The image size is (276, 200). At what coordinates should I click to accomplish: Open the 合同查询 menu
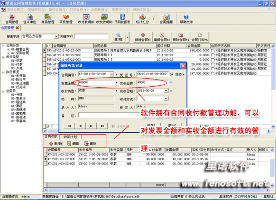pos(99,10)
